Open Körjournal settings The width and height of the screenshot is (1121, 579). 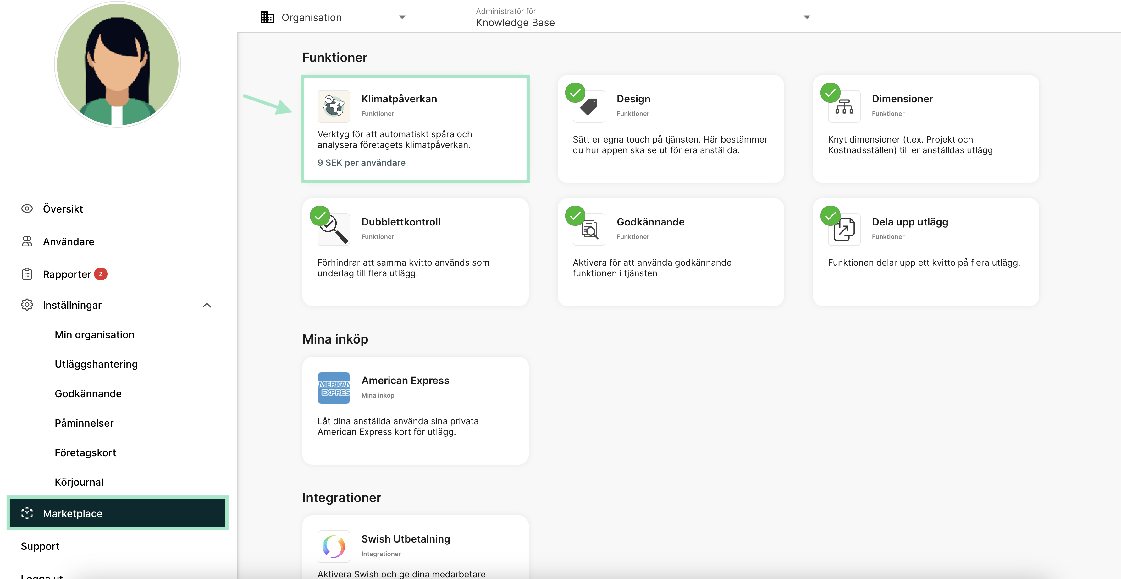pyautogui.click(x=79, y=483)
